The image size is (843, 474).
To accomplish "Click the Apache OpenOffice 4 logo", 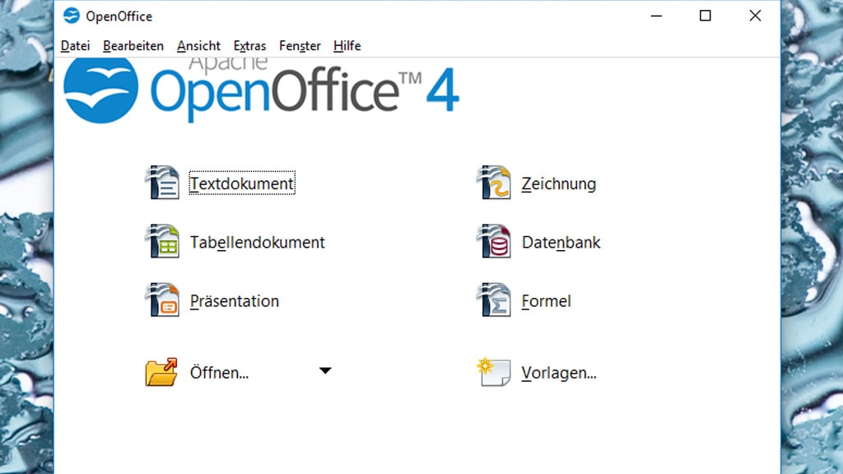I will click(x=262, y=89).
